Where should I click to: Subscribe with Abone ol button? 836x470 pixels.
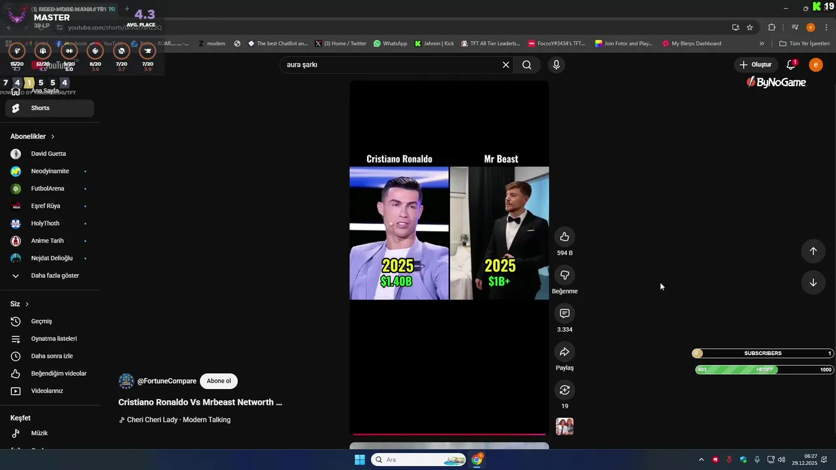(219, 381)
